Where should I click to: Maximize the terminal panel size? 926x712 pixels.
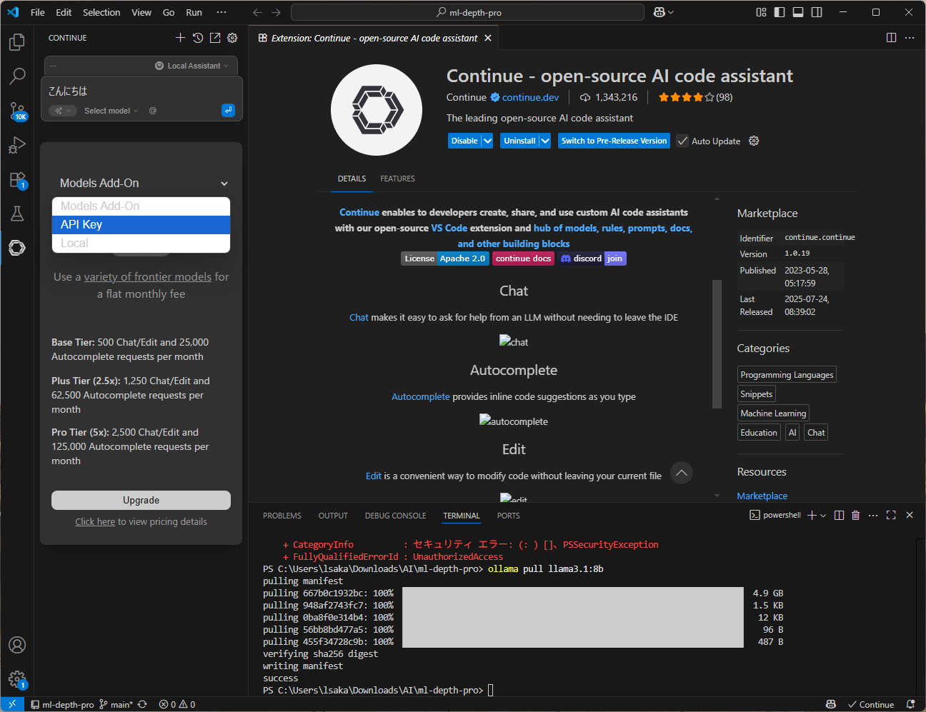(x=891, y=515)
